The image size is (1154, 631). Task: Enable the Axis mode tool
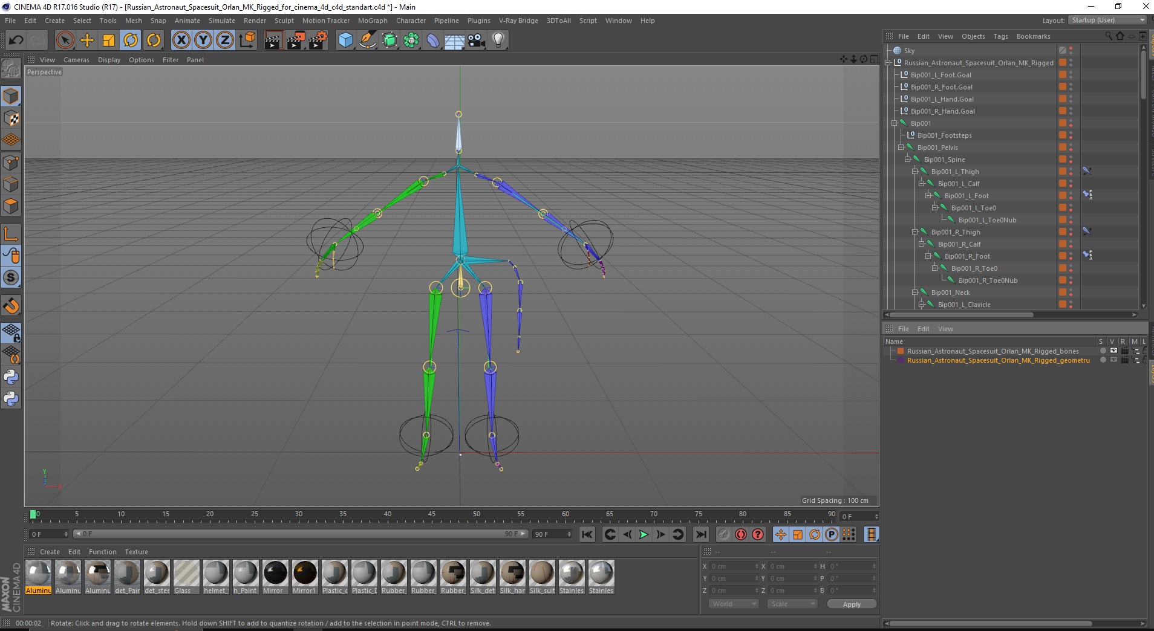click(11, 234)
